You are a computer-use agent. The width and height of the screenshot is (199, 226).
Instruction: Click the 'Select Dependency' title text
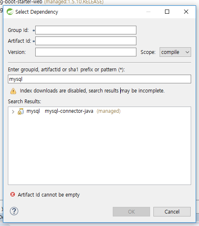click(37, 12)
